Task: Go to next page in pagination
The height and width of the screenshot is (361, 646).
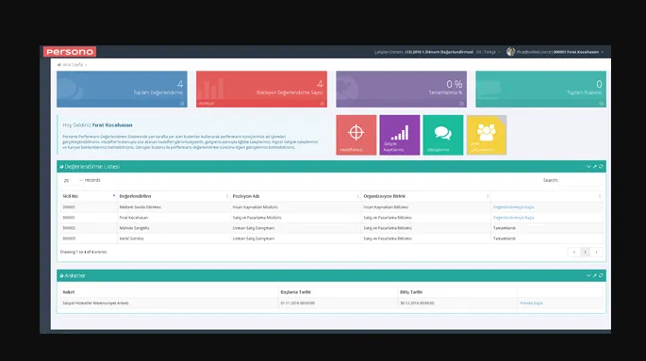Action: 596,252
